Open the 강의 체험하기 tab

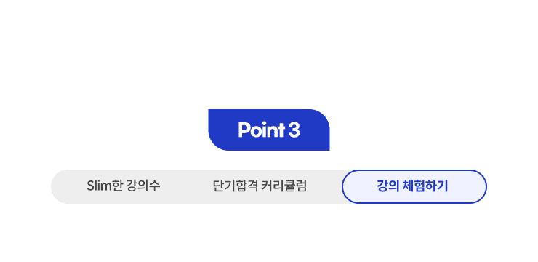(x=414, y=186)
